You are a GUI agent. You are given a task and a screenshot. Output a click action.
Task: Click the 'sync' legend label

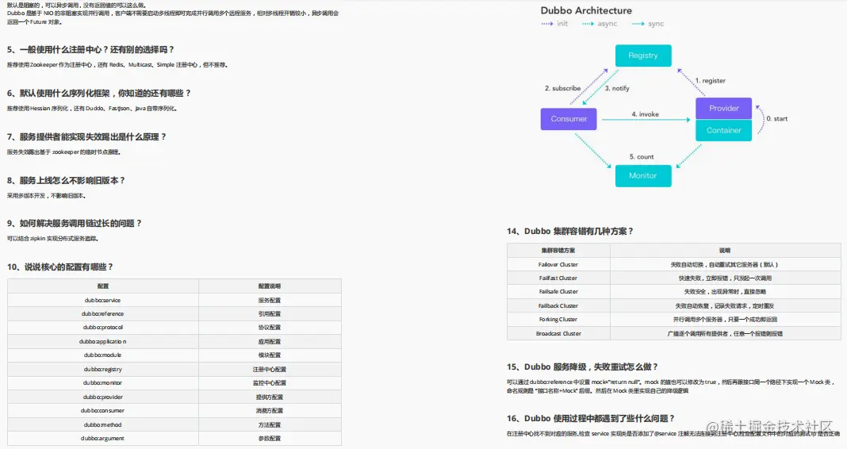[656, 24]
